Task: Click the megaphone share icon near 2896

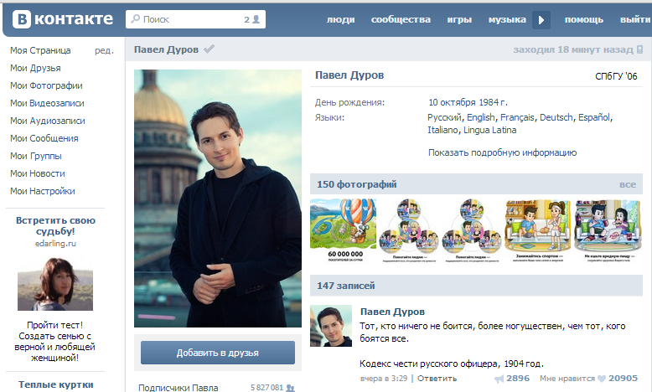Action: point(499,379)
